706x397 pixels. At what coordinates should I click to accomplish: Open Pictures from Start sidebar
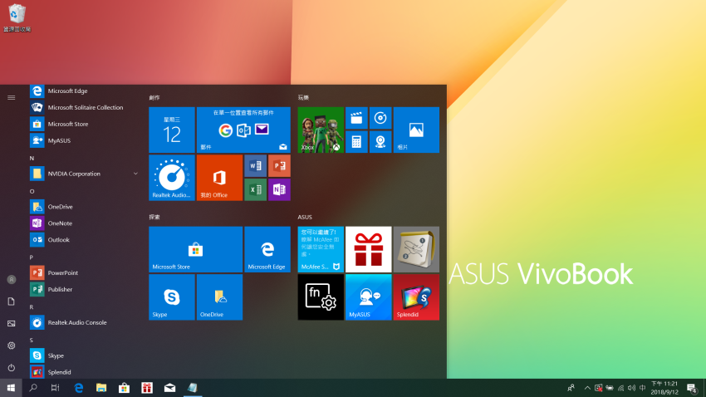tap(12, 324)
